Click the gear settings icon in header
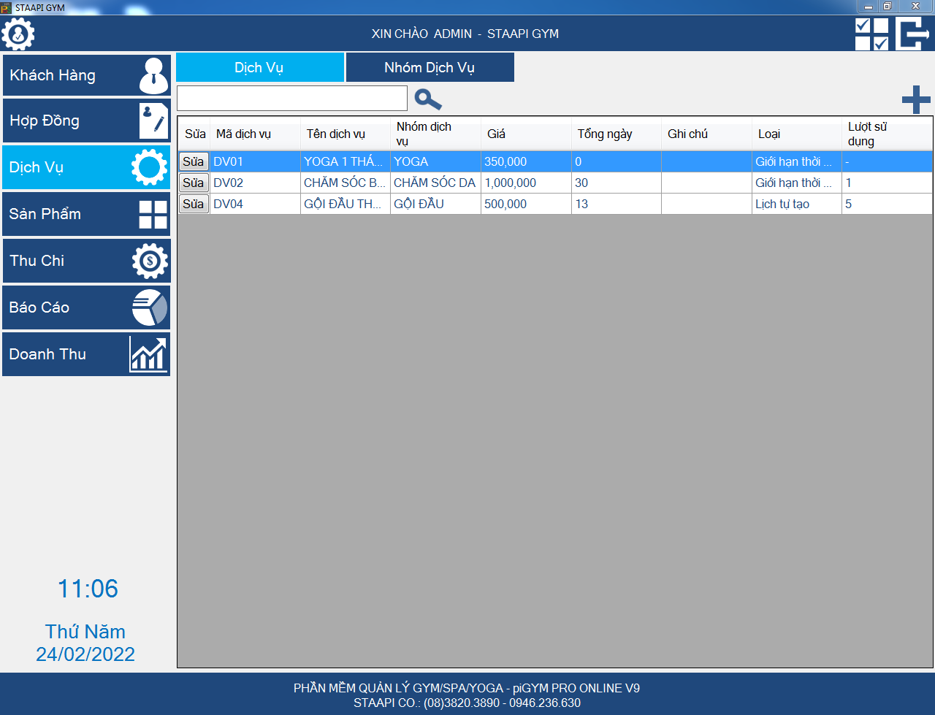935x715 pixels. (x=18, y=34)
